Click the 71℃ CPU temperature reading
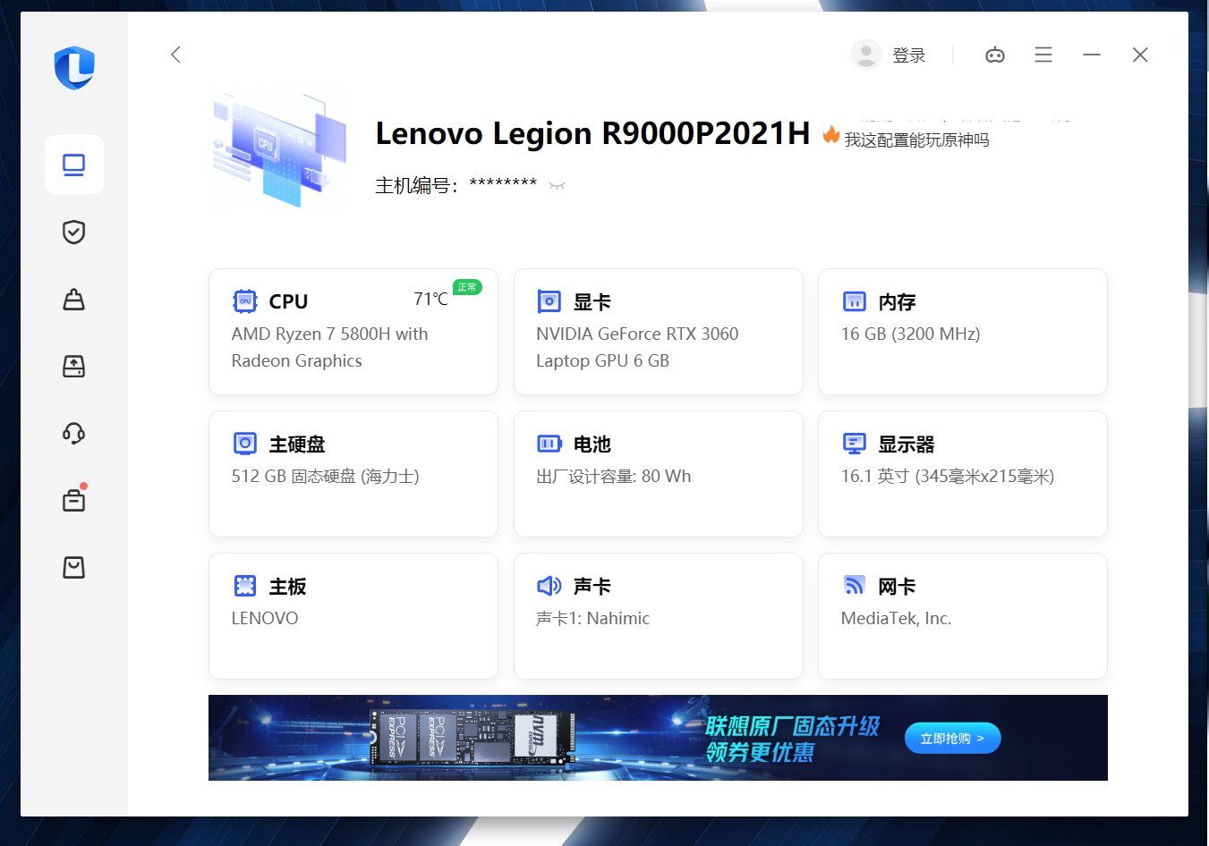 430,299
